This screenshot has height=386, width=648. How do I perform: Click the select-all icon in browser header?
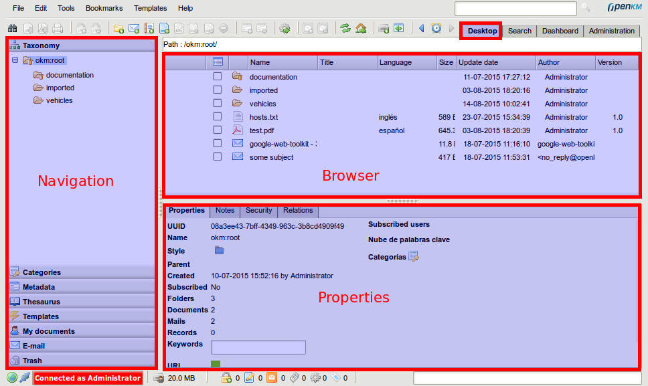(218, 62)
